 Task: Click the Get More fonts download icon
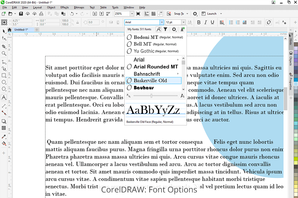click(183, 29)
